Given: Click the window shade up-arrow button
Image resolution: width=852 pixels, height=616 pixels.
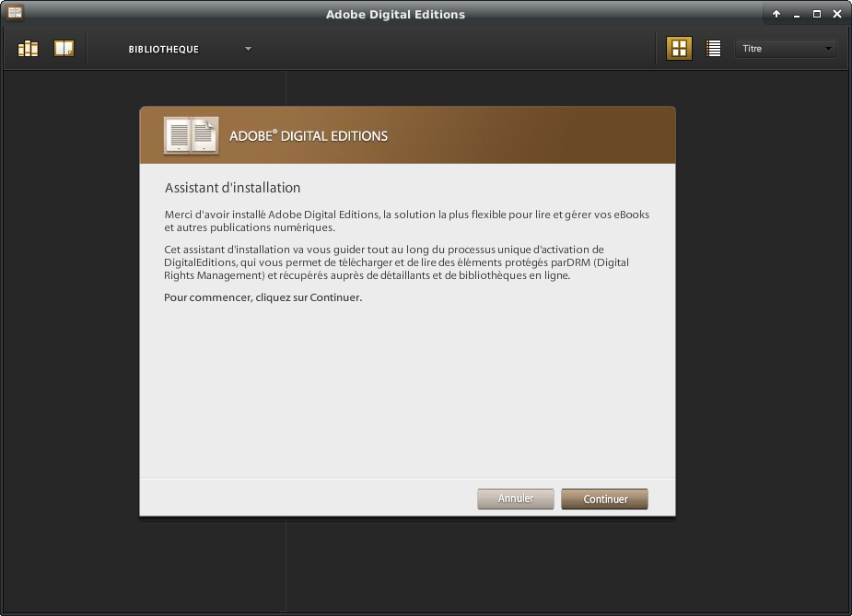Looking at the screenshot, I should point(776,14).
